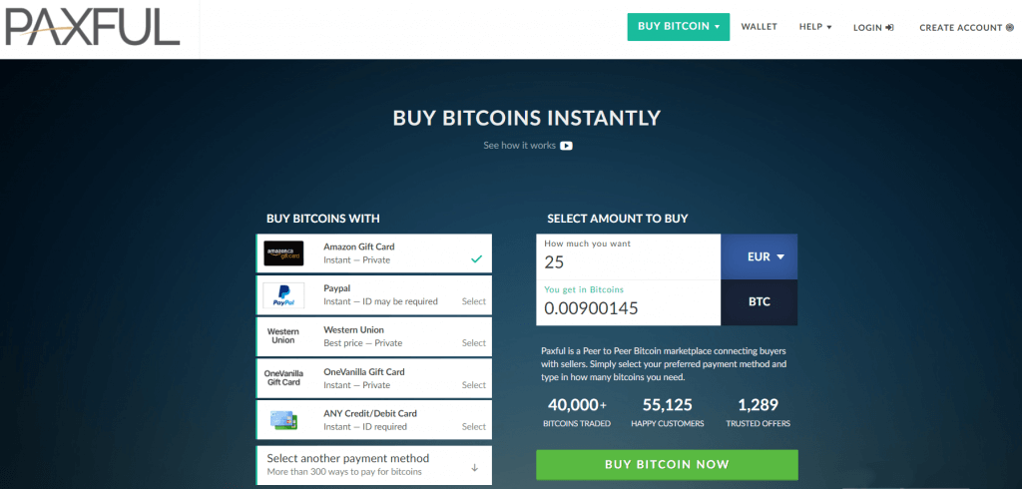
Task: Click the More than 300 ways to pay text
Action: click(x=344, y=471)
